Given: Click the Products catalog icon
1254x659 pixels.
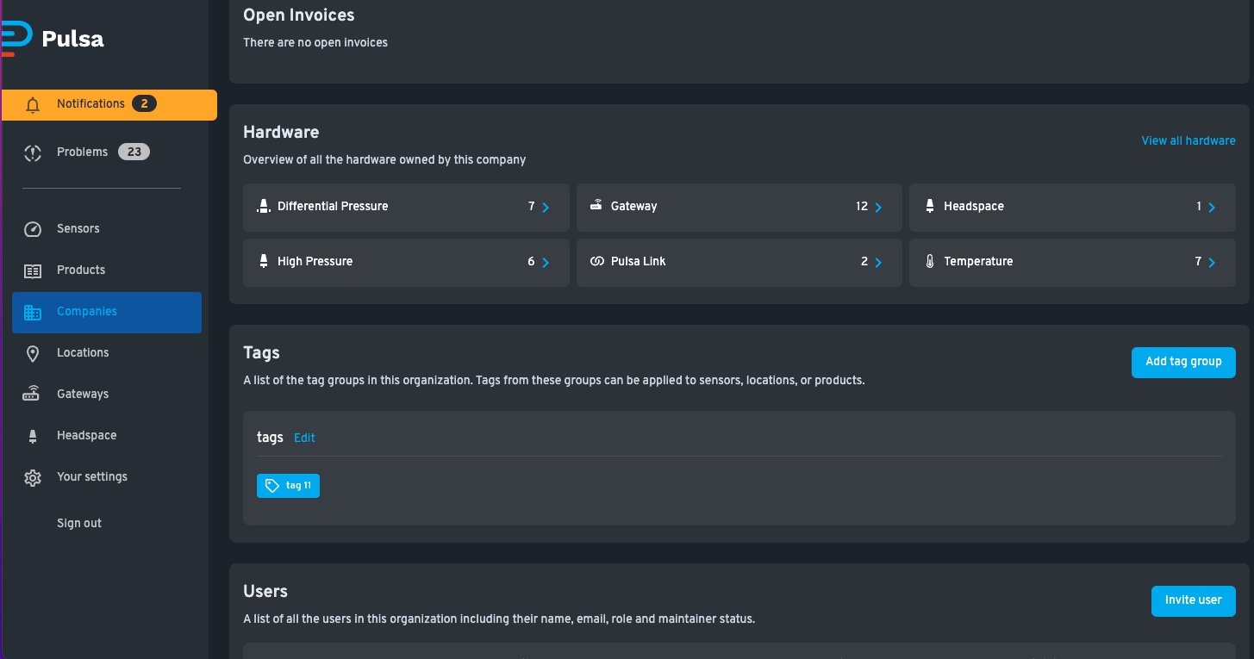Looking at the screenshot, I should 33,270.
